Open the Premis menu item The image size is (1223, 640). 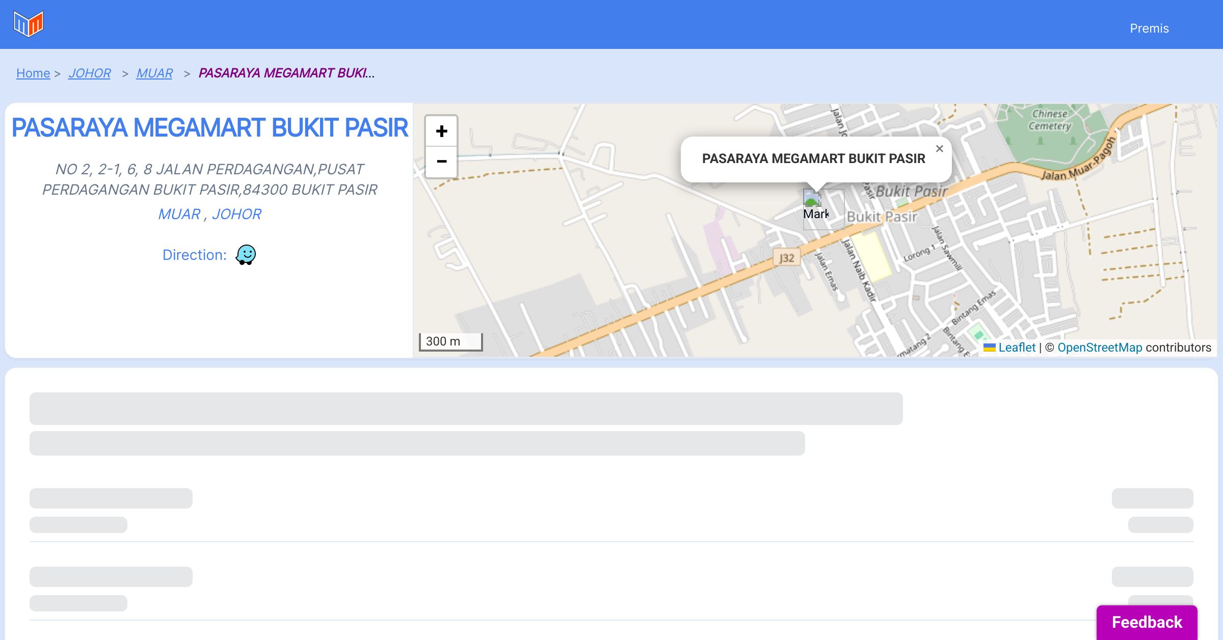[x=1149, y=29]
